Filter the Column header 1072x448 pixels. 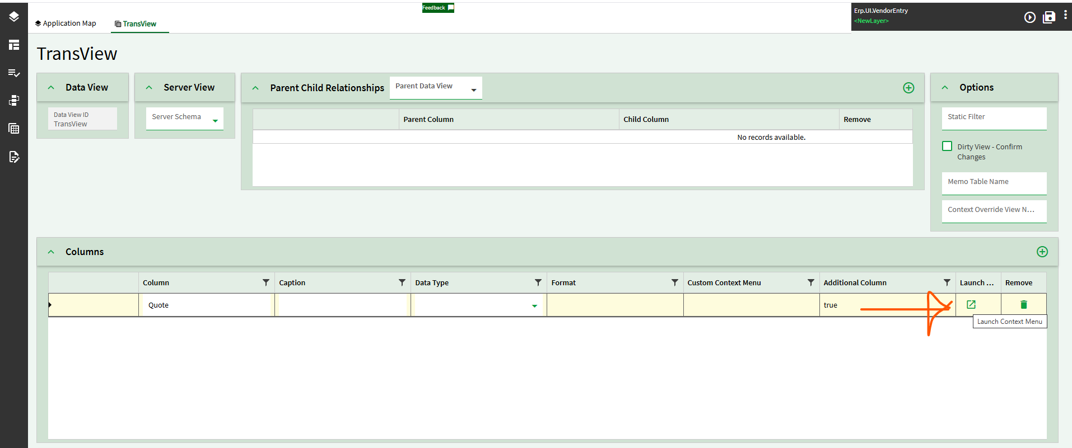(266, 282)
